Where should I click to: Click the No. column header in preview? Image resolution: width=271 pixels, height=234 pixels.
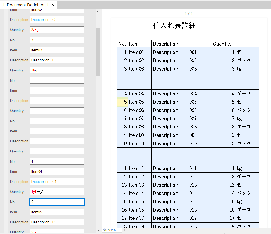[123, 44]
